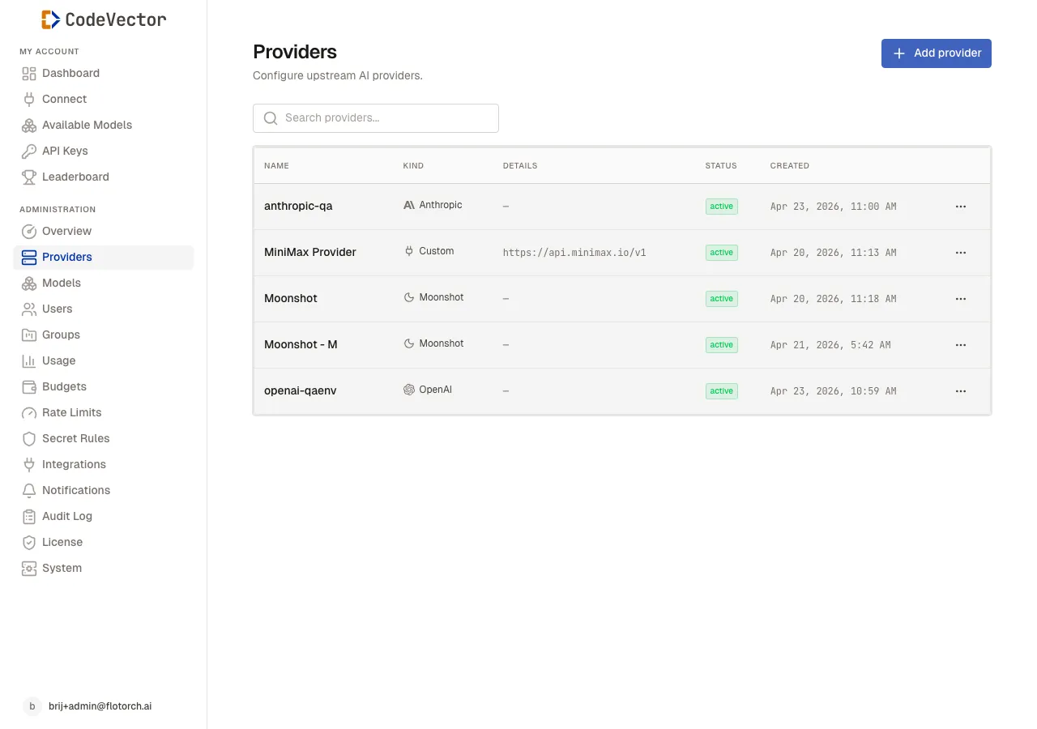Screen dimensions: 1037x729
Task: Click the Audit Log clipboard icon
Action: point(29,516)
